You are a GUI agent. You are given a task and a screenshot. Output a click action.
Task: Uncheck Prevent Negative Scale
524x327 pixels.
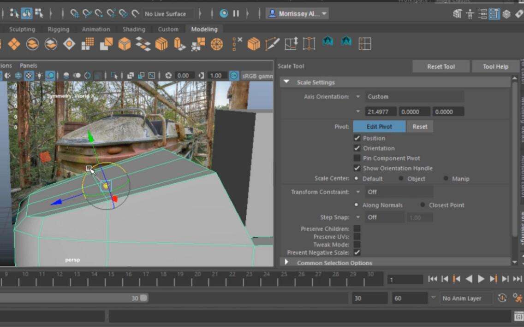[357, 252]
